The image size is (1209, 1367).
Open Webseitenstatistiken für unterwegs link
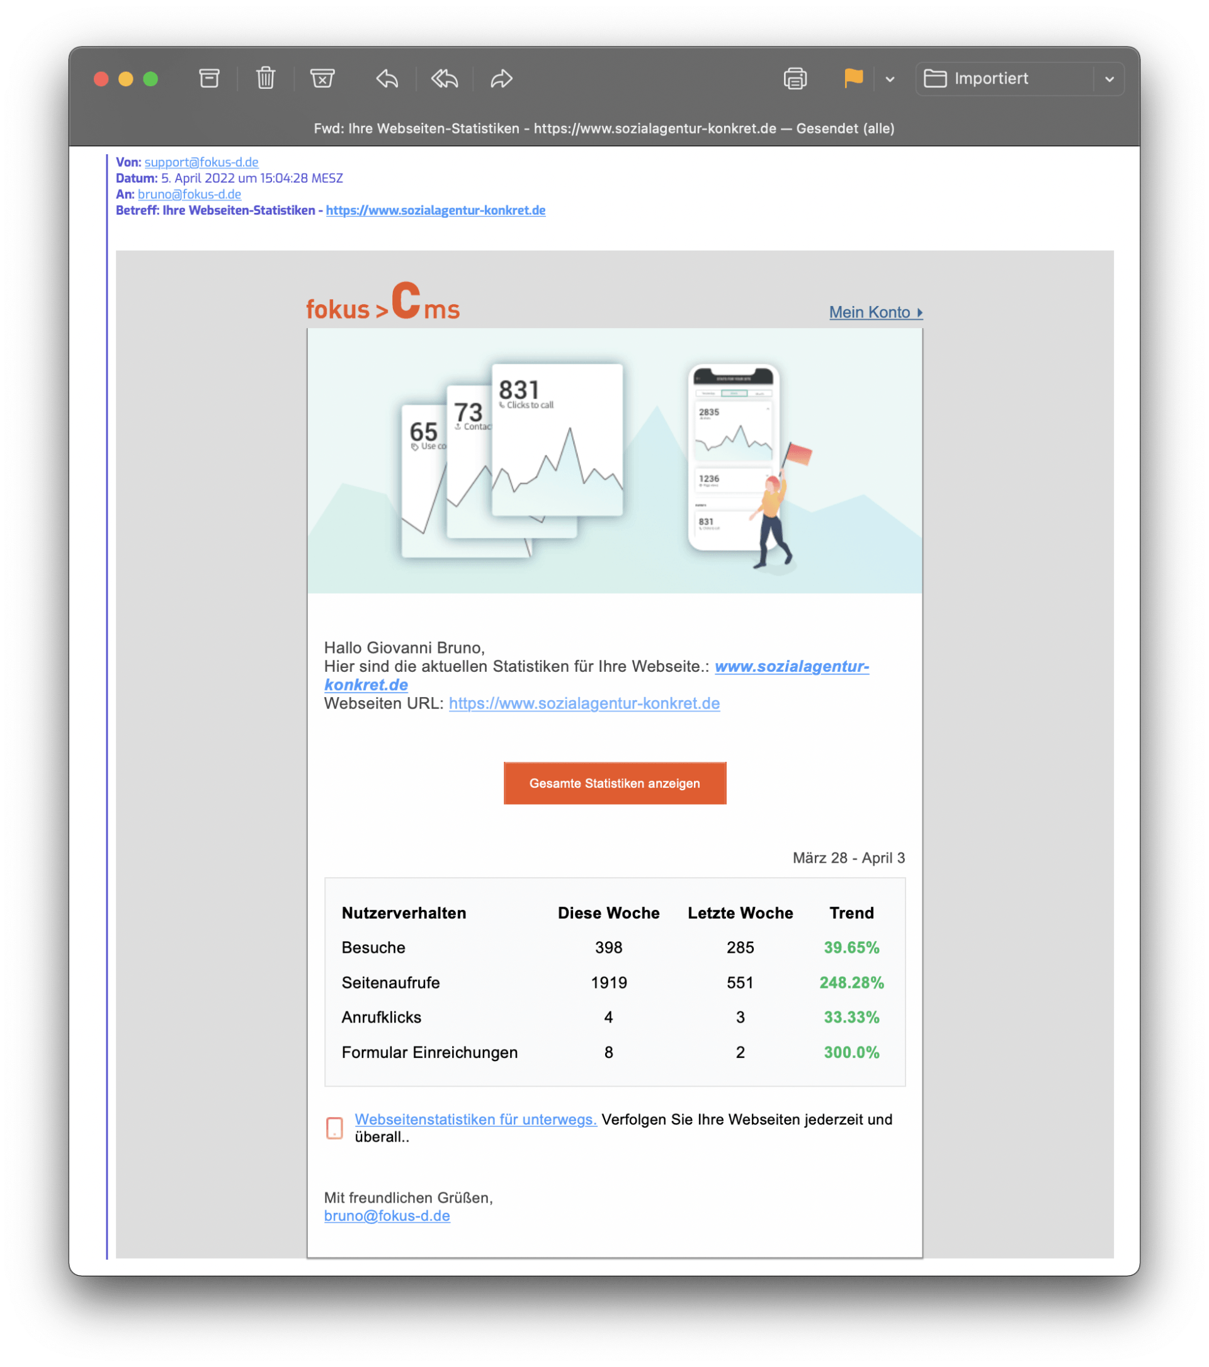[475, 1119]
